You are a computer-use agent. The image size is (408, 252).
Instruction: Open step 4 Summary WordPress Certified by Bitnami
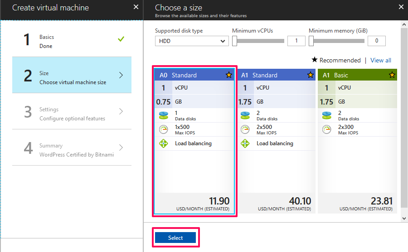(72, 147)
